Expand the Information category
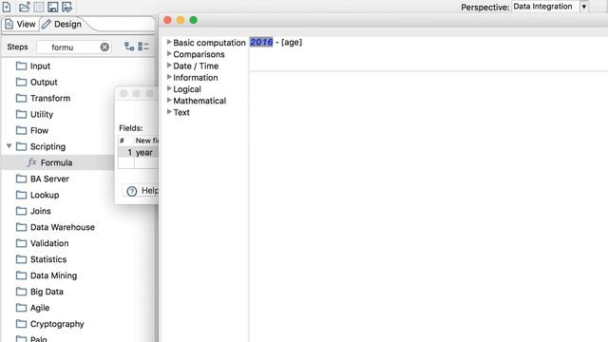Screen dimensions: 608x342 point(169,77)
